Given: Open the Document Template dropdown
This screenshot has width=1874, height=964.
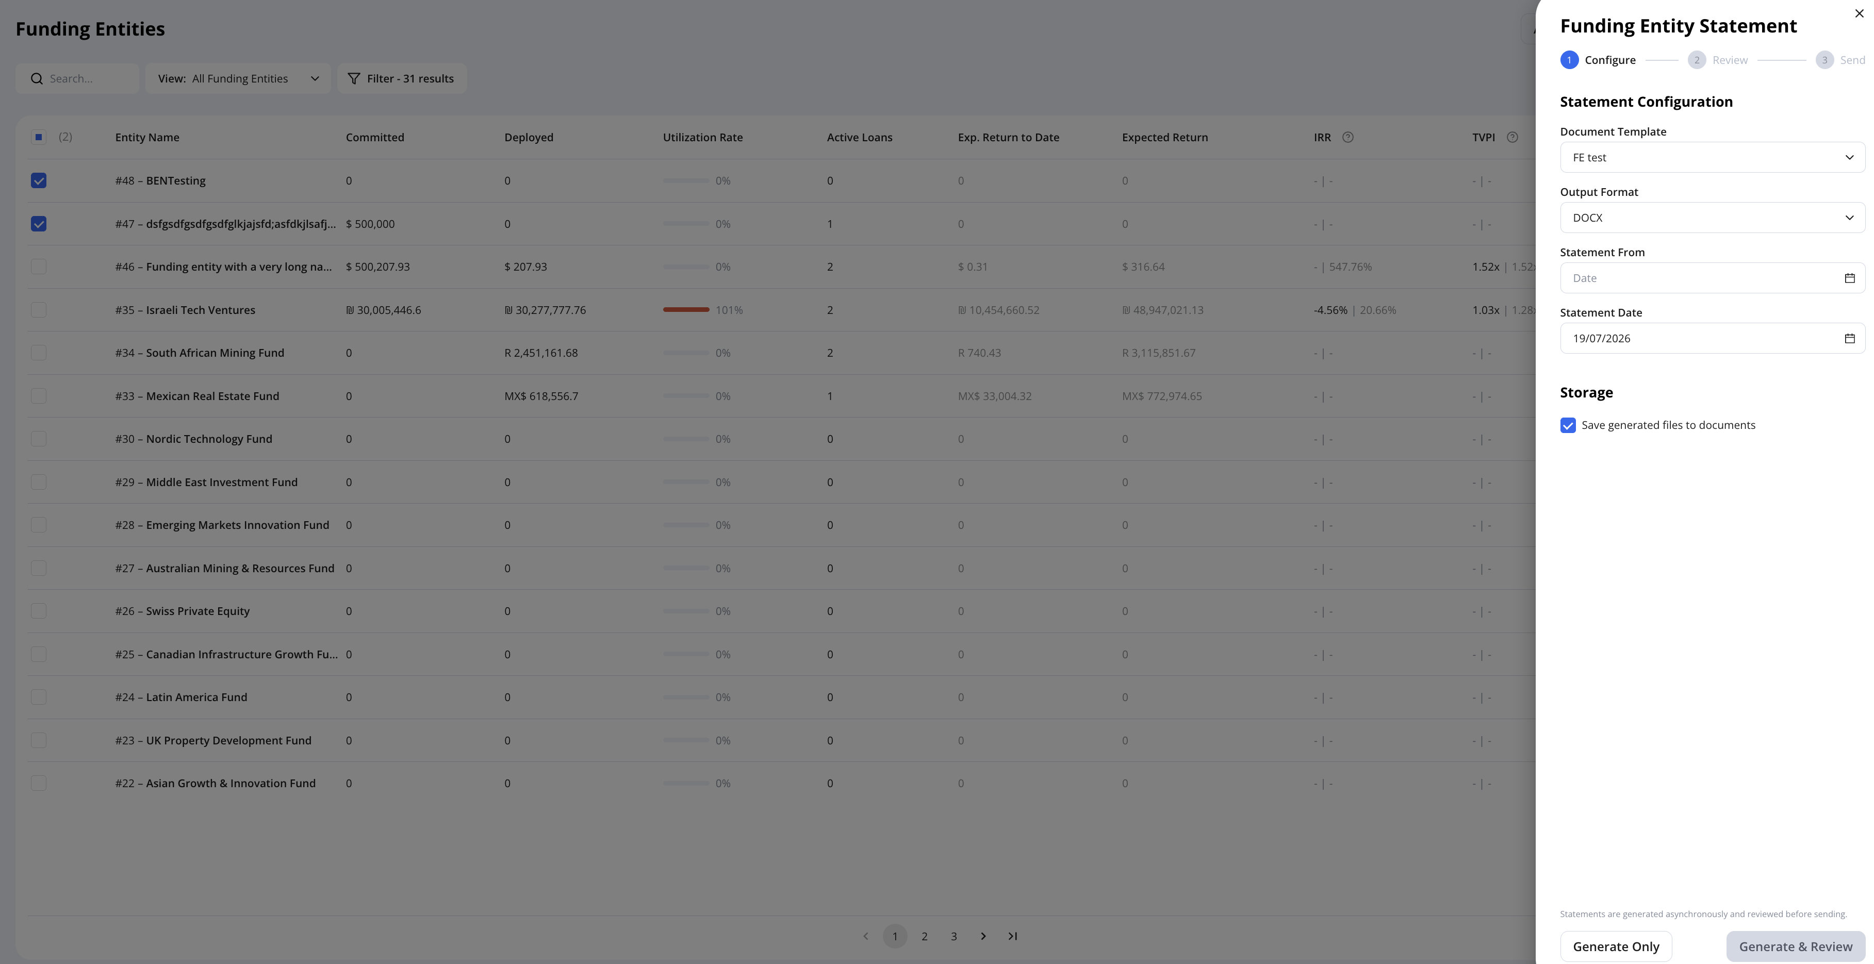Looking at the screenshot, I should pos(1713,158).
